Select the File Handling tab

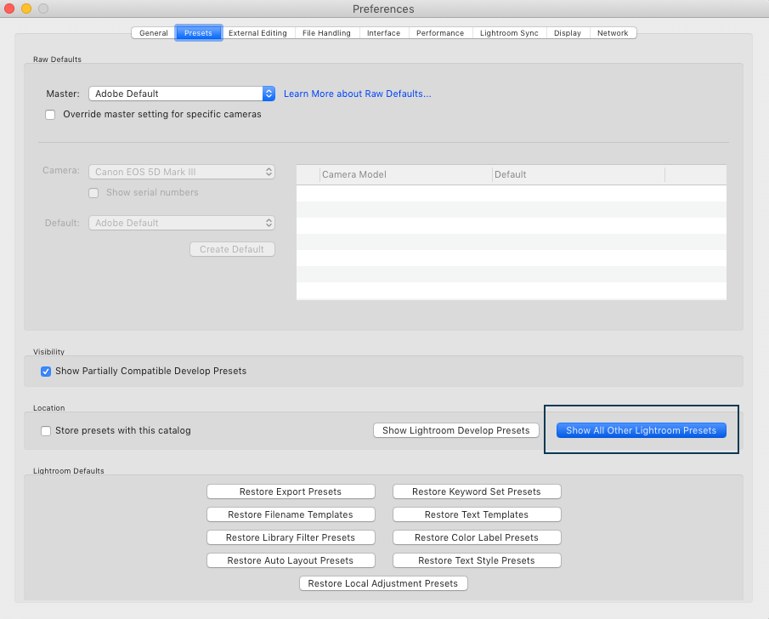click(326, 33)
